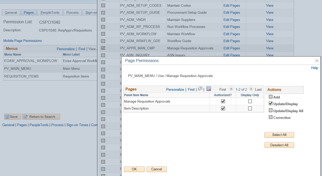Screen dimensions: 322x176
Task: Sort by Menu Name column header
Action: point(13,55)
